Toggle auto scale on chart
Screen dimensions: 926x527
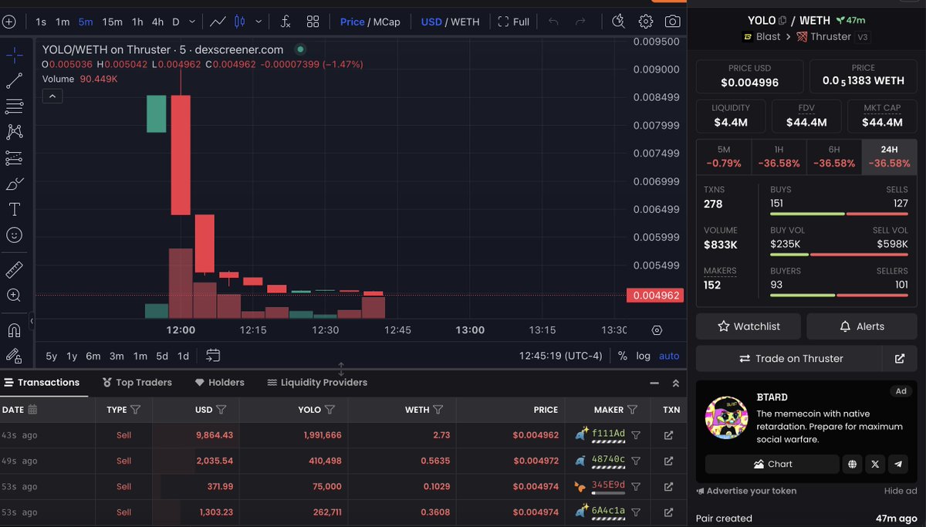tap(669, 356)
